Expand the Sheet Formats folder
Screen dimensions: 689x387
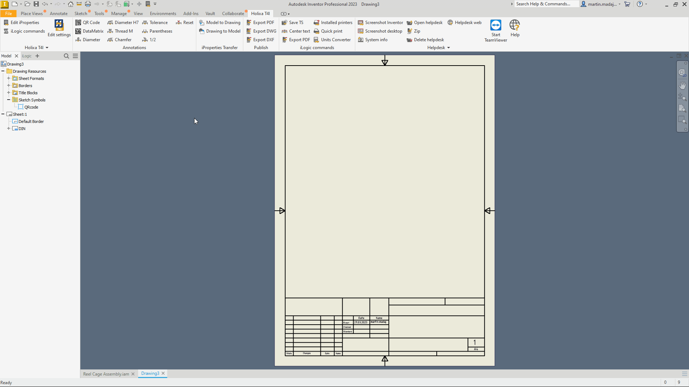(x=9, y=78)
